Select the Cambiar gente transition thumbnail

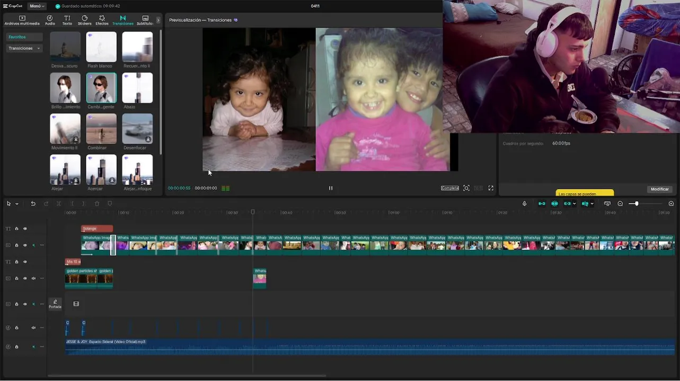(101, 88)
